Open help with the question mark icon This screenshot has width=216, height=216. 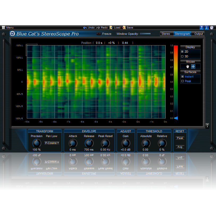[x=201, y=27]
